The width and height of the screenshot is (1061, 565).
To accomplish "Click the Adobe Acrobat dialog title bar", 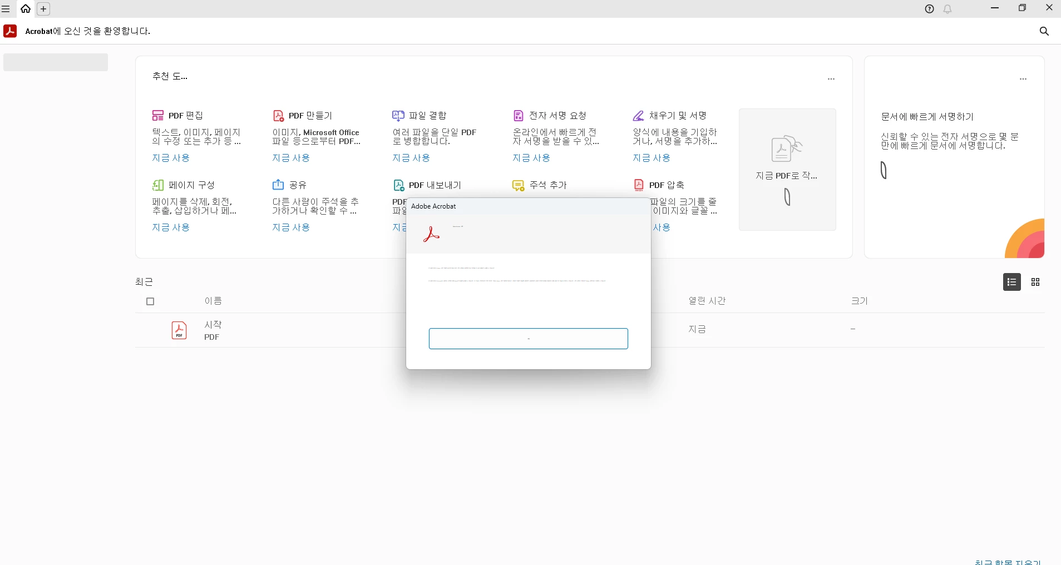I will pos(529,206).
